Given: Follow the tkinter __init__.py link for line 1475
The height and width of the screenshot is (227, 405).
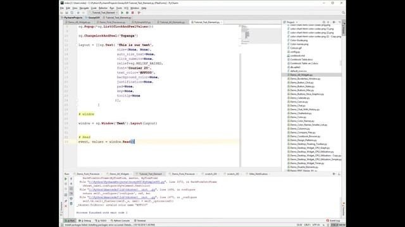Looking at the screenshot, I should [x=122, y=197].
